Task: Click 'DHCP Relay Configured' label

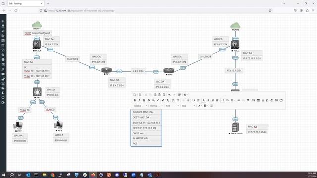Action: point(37,33)
